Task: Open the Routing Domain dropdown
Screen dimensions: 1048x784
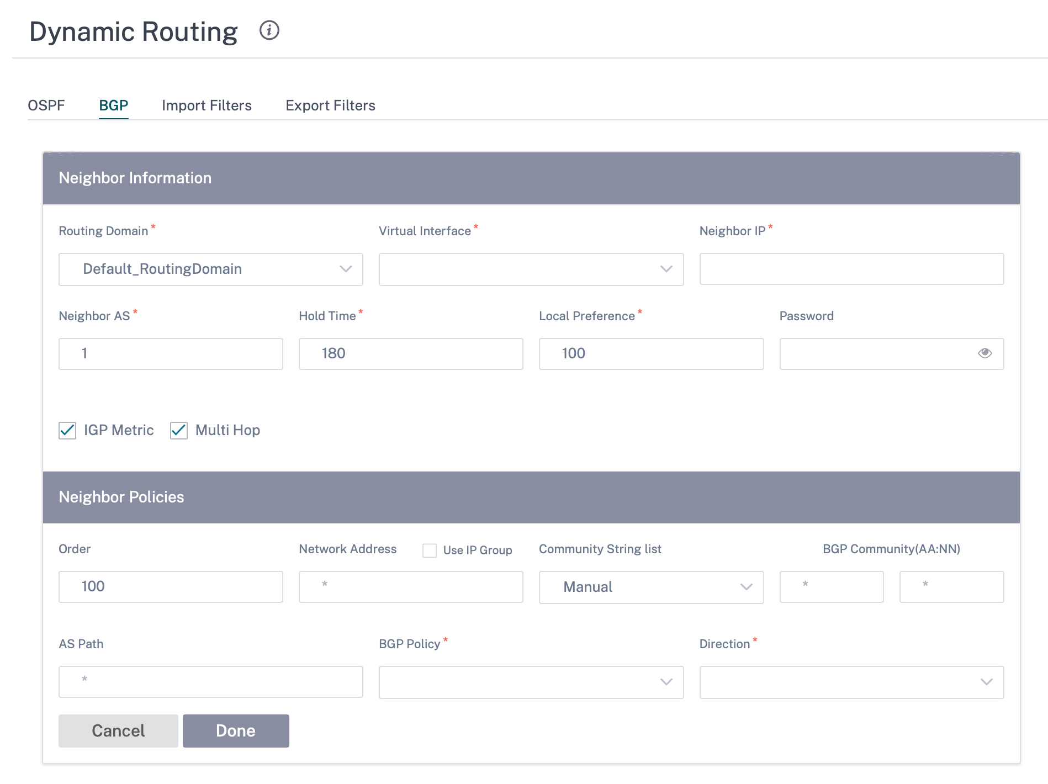Action: [211, 269]
